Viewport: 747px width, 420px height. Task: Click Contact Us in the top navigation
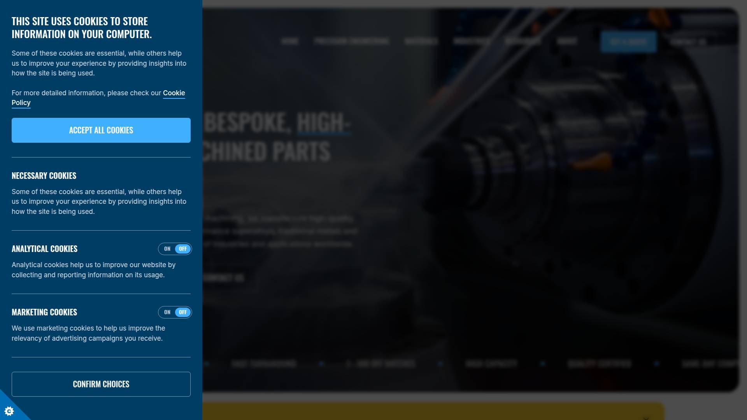pyautogui.click(x=688, y=42)
